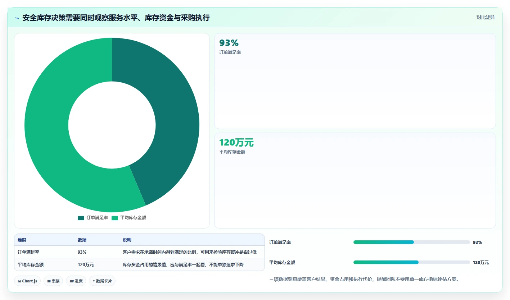Select the 93% value in the data card
Viewport: 510px width, 300px height.
(x=229, y=43)
